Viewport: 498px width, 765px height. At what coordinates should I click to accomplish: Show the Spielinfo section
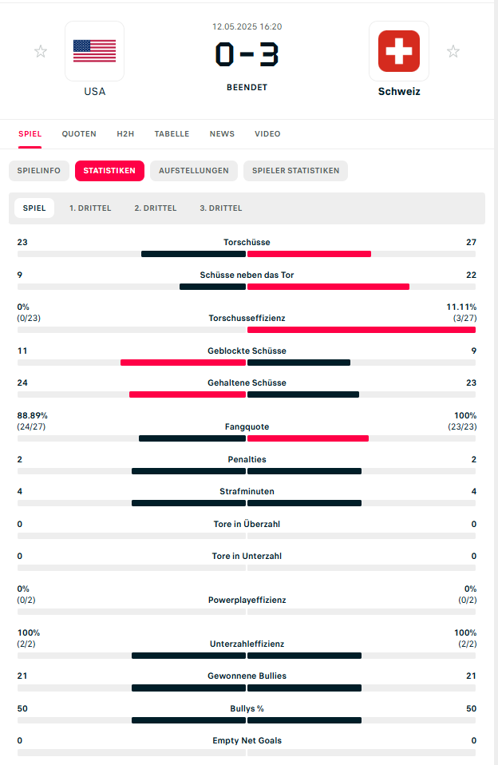pyautogui.click(x=39, y=170)
